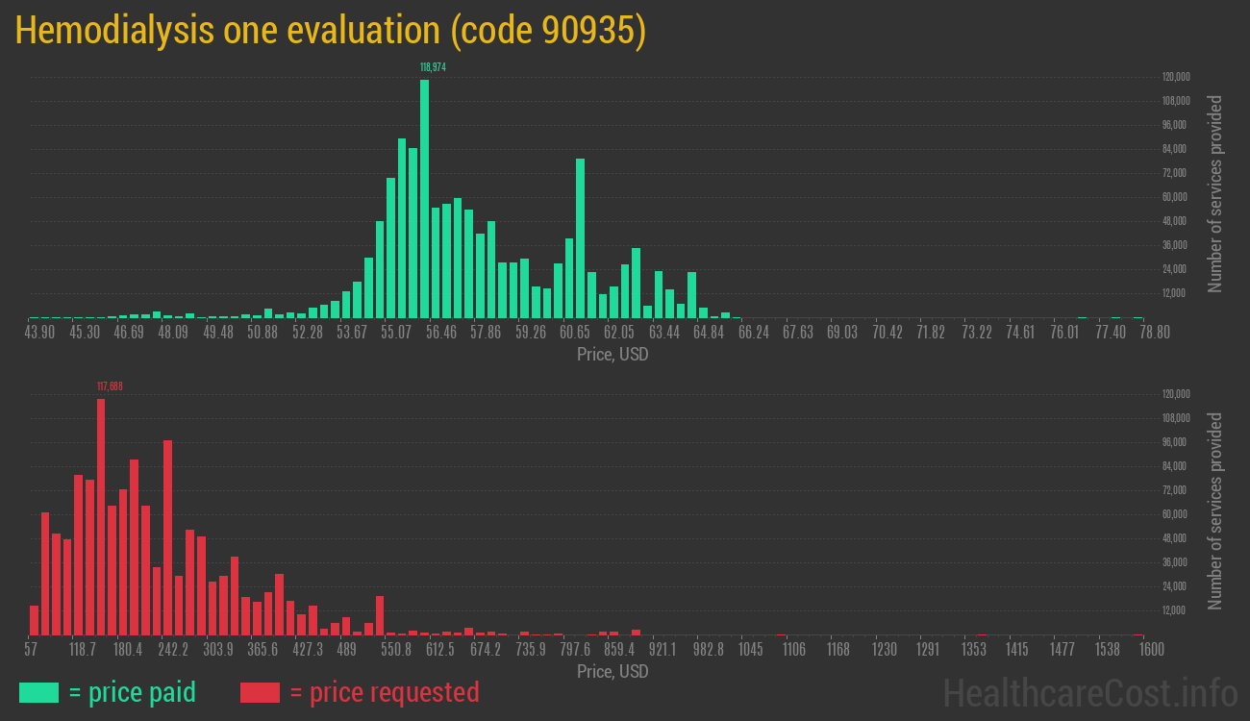Click x-axis label 50.88
The width and height of the screenshot is (1250, 721).
262,333
